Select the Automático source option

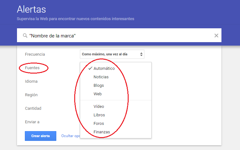tap(104, 69)
